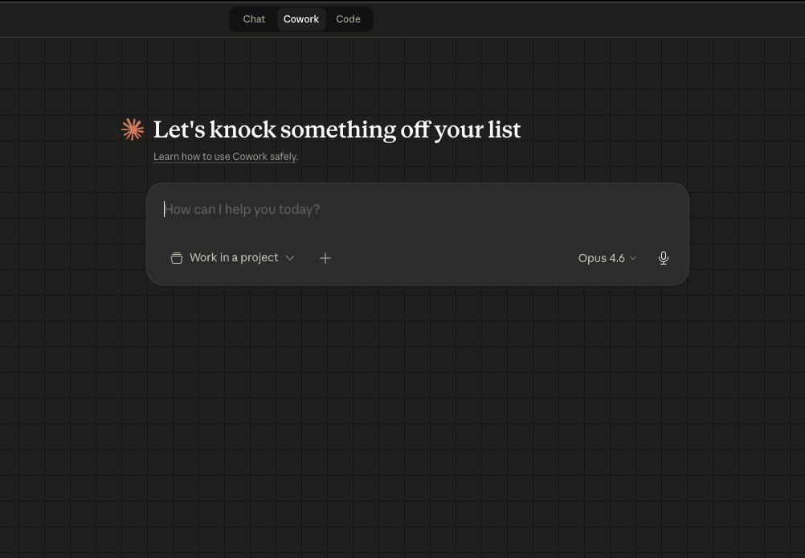
Task: Open the Code tab
Action: point(348,19)
